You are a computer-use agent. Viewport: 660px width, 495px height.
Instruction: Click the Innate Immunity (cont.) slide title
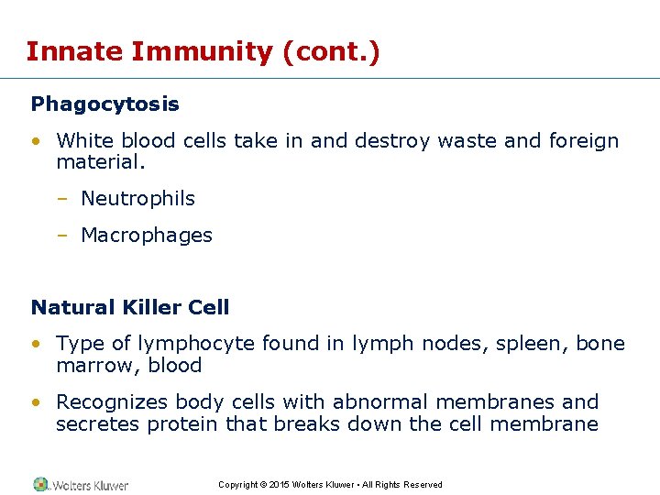pyautogui.click(x=203, y=52)
